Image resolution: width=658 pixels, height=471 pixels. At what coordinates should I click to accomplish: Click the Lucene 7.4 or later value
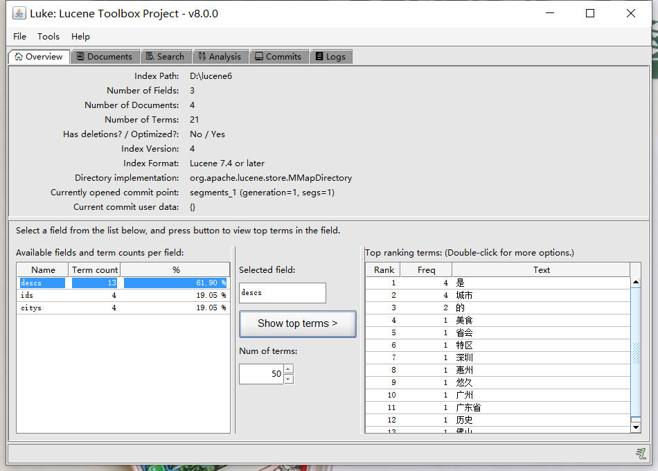pyautogui.click(x=227, y=163)
